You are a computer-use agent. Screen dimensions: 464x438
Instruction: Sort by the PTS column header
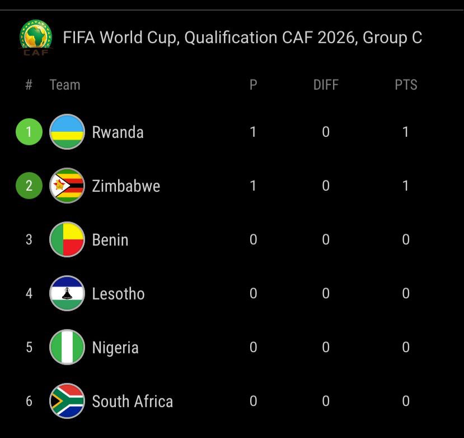click(406, 85)
